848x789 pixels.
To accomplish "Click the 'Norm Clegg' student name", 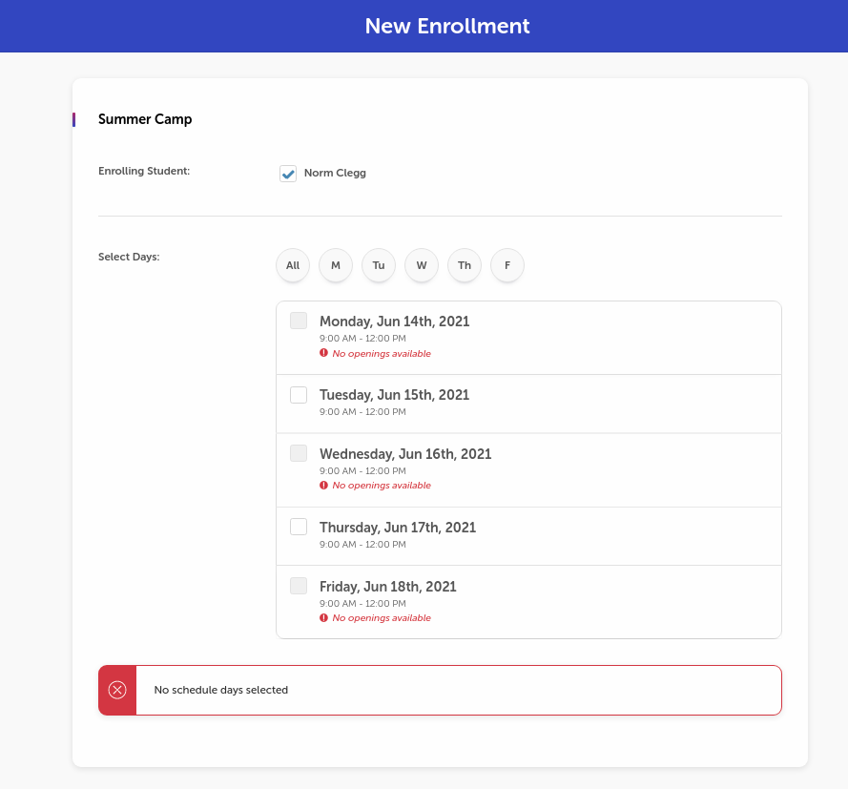I will click(335, 173).
